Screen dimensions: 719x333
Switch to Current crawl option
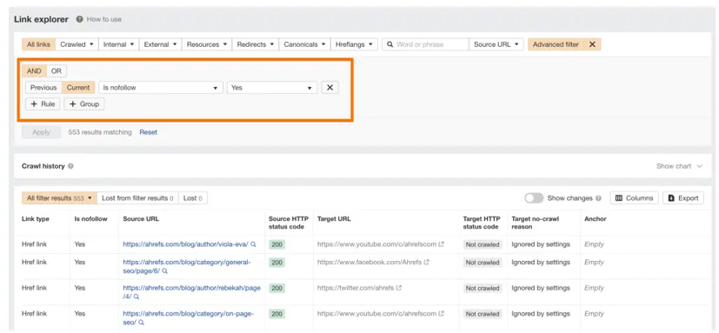point(78,88)
